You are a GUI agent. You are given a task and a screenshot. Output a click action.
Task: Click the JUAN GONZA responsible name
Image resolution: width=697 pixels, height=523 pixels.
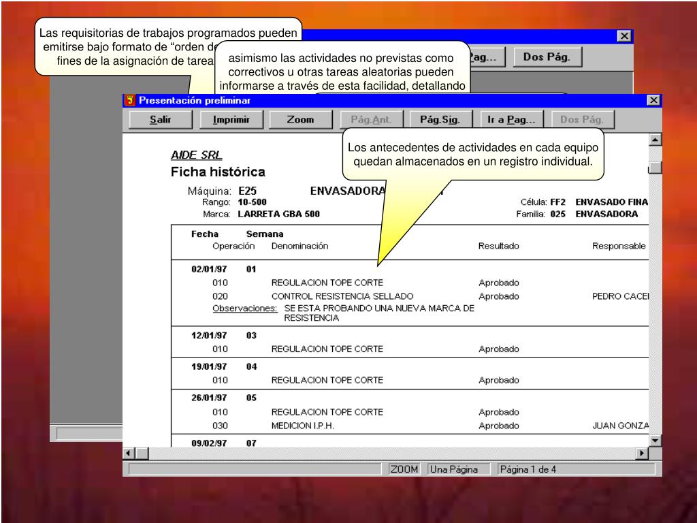(621, 426)
